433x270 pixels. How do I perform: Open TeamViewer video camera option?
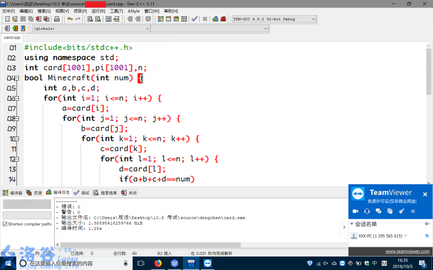pyautogui.click(x=356, y=211)
